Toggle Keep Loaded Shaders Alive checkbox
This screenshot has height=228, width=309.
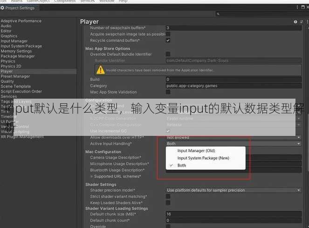(x=168, y=202)
